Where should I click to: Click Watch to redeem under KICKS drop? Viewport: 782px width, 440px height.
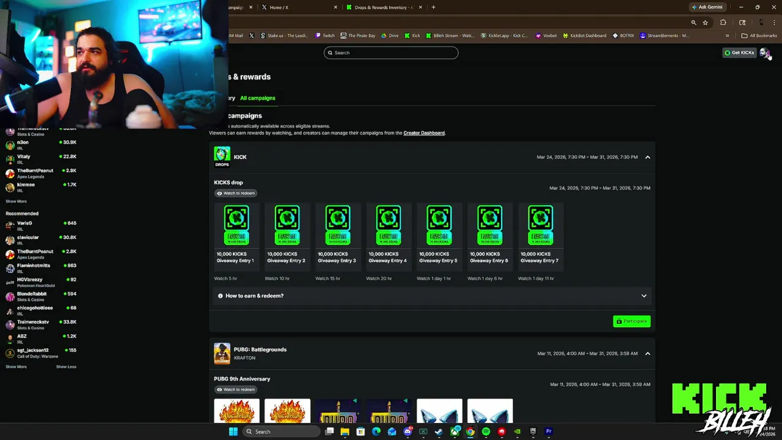[x=235, y=193]
